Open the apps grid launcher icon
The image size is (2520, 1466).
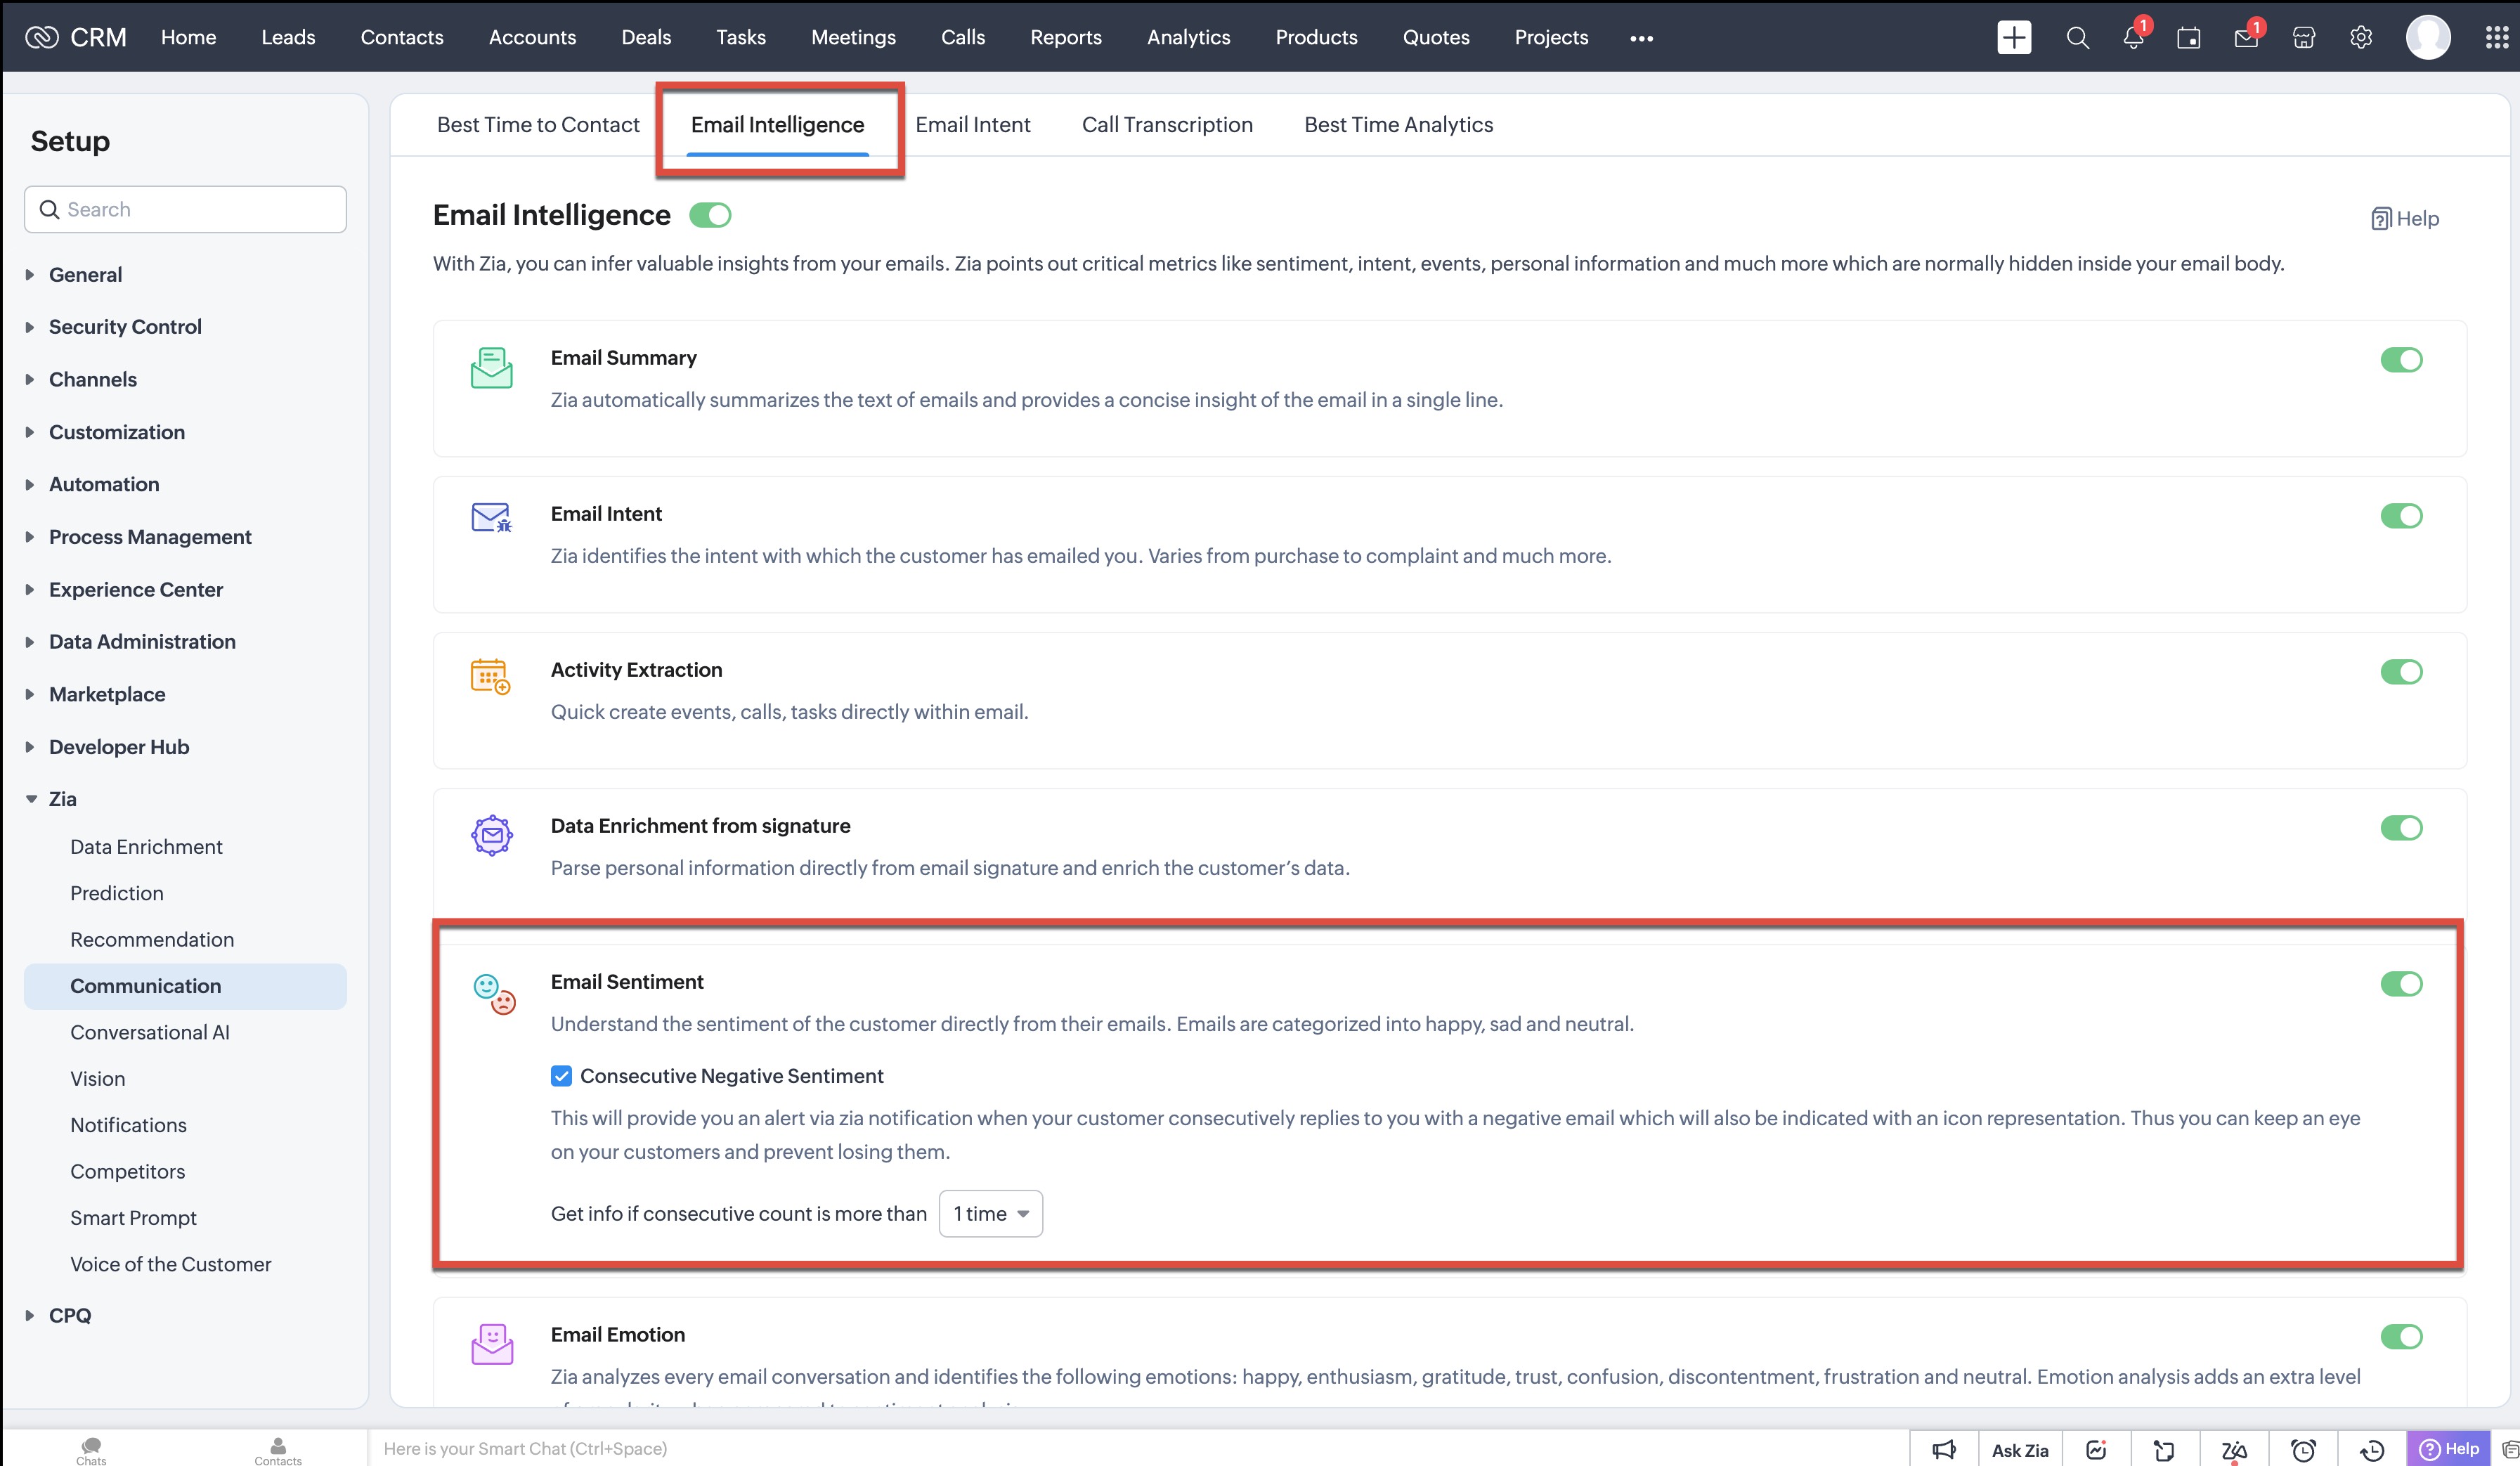(x=2496, y=38)
